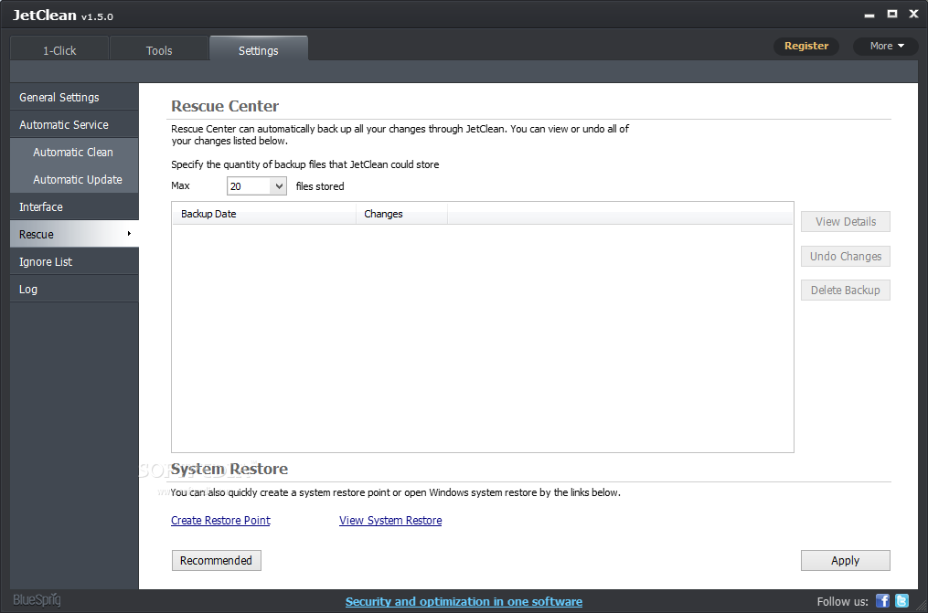Open the Log settings page
This screenshot has height=613, width=928.
pos(74,289)
